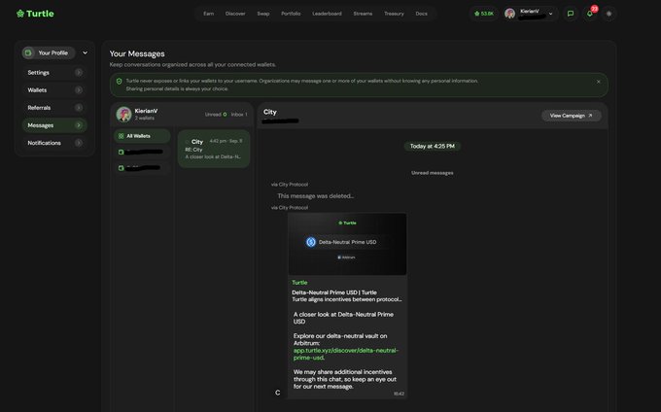Open the app.turtle.xyz delta-neutral-prime-usd link
Screen dimensions: 661x412
346,354
